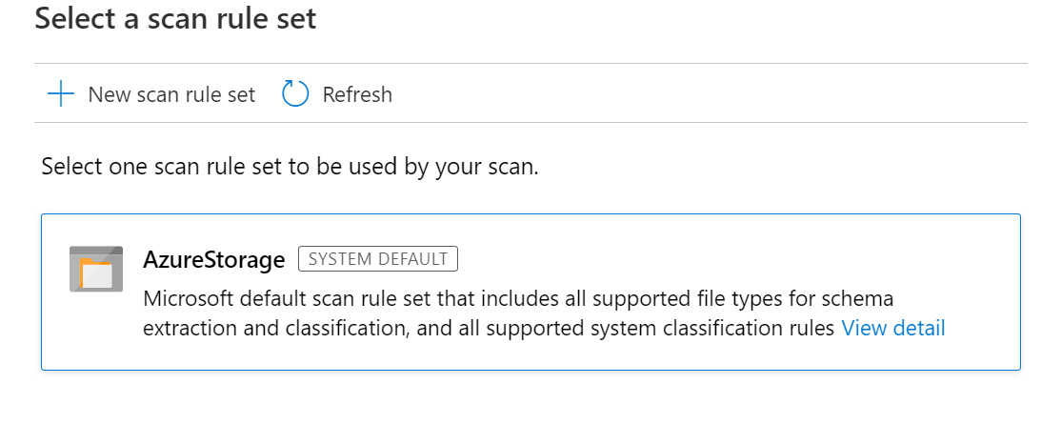Click the word 'Refresh' in the toolbar
1061x424 pixels.
click(357, 94)
